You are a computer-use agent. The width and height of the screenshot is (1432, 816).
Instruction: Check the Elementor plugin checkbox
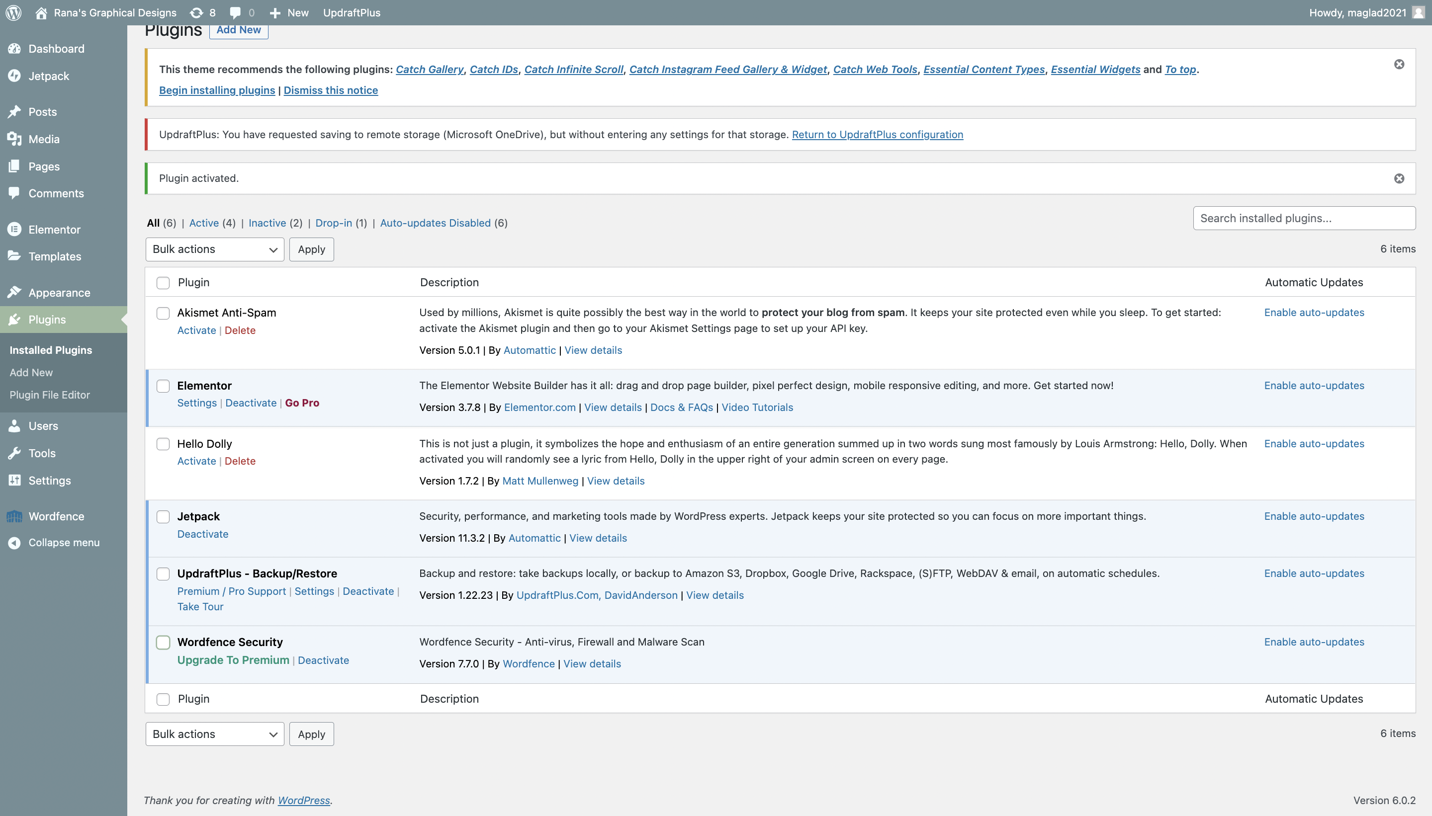(163, 386)
